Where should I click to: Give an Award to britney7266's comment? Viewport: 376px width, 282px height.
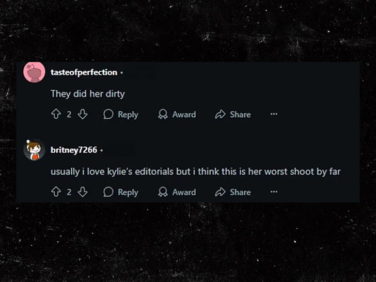pyautogui.click(x=177, y=192)
